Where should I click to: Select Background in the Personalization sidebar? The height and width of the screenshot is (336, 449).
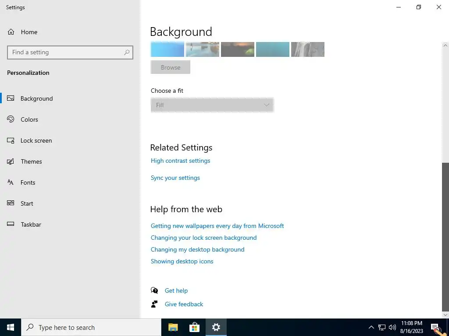pos(37,98)
